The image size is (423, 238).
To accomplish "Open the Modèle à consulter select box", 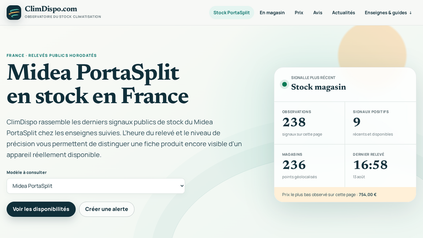I will [x=96, y=186].
